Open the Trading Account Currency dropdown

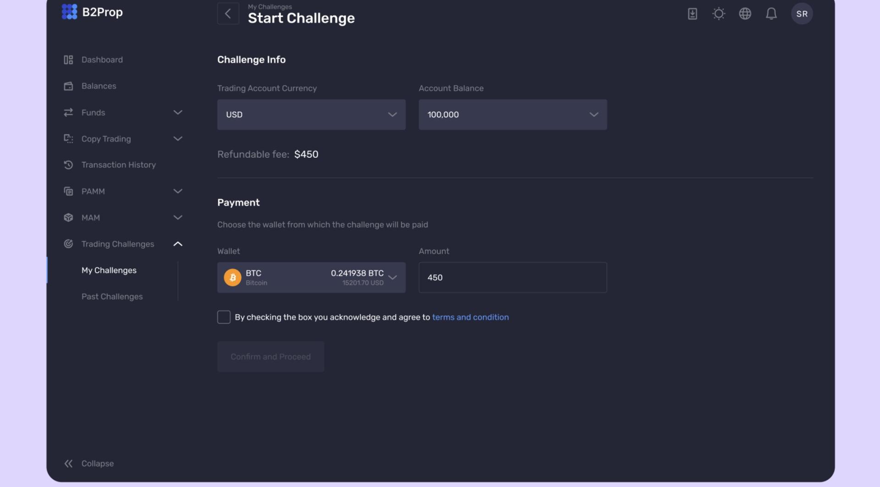tap(311, 115)
